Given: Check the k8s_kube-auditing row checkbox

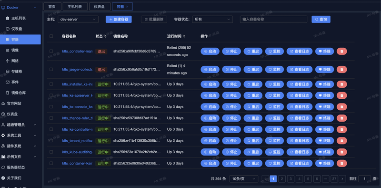Looking at the screenshot, I should (x=51, y=152).
